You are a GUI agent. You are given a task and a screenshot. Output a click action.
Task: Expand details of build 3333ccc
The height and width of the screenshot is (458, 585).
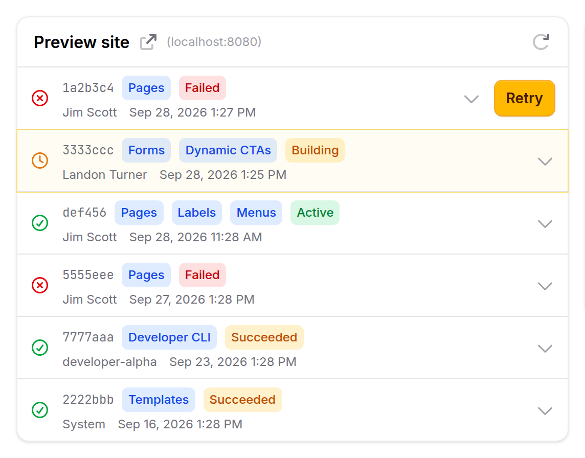pos(545,162)
